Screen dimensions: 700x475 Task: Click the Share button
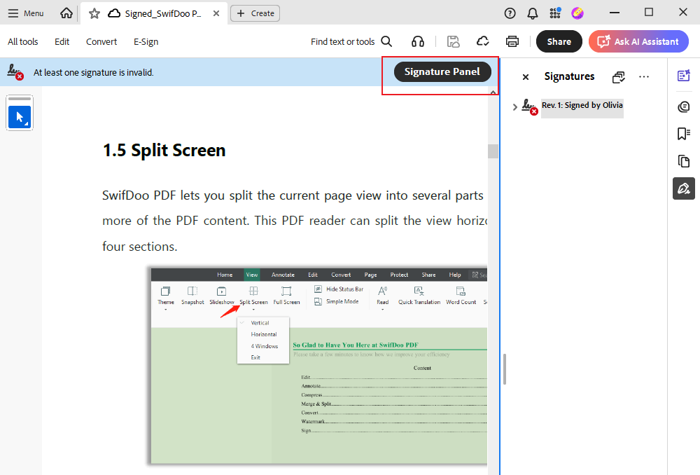click(559, 41)
